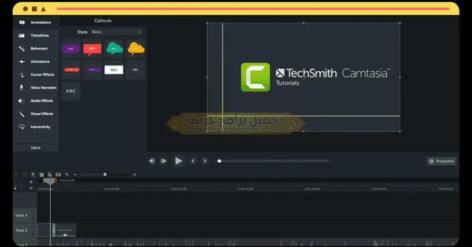This screenshot has width=472, height=247.
Task: Zoom in timeline with plus icon
Action: tap(135, 175)
